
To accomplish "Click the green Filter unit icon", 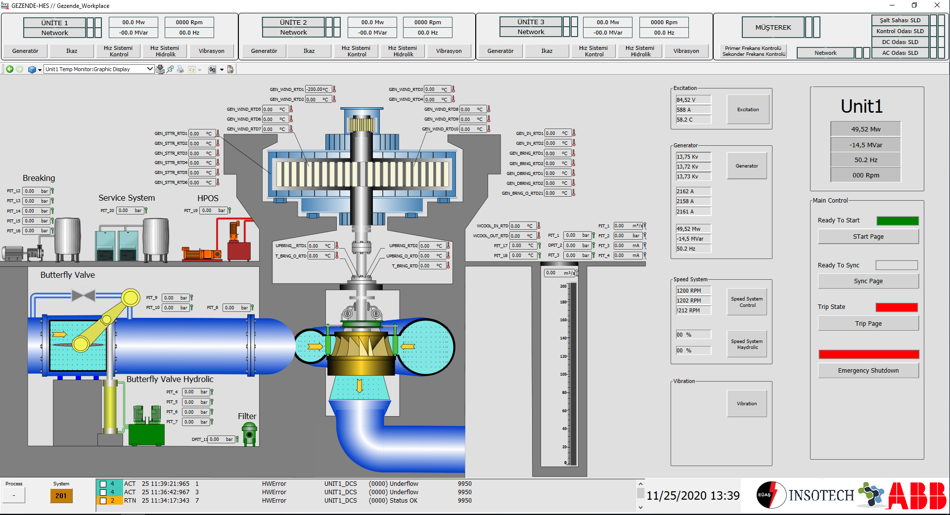I will [x=249, y=434].
